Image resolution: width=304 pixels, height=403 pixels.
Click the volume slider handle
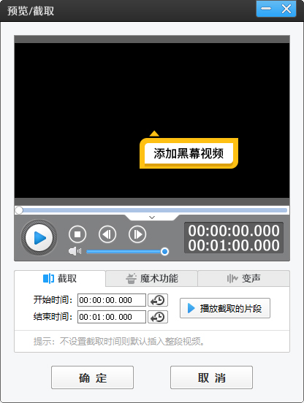[164, 251]
